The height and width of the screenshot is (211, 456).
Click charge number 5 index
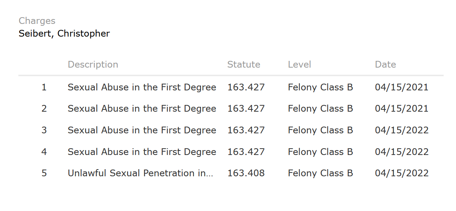click(44, 173)
